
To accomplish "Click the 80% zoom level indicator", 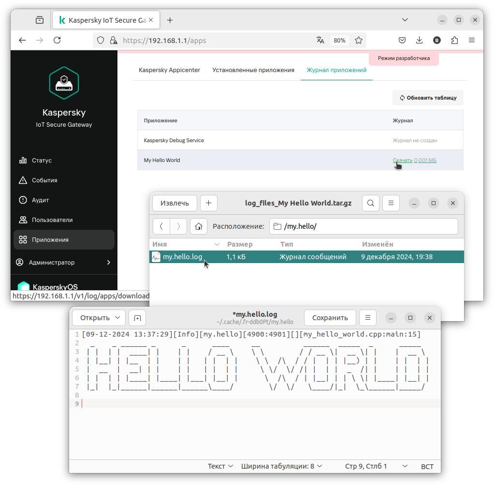I will point(339,40).
